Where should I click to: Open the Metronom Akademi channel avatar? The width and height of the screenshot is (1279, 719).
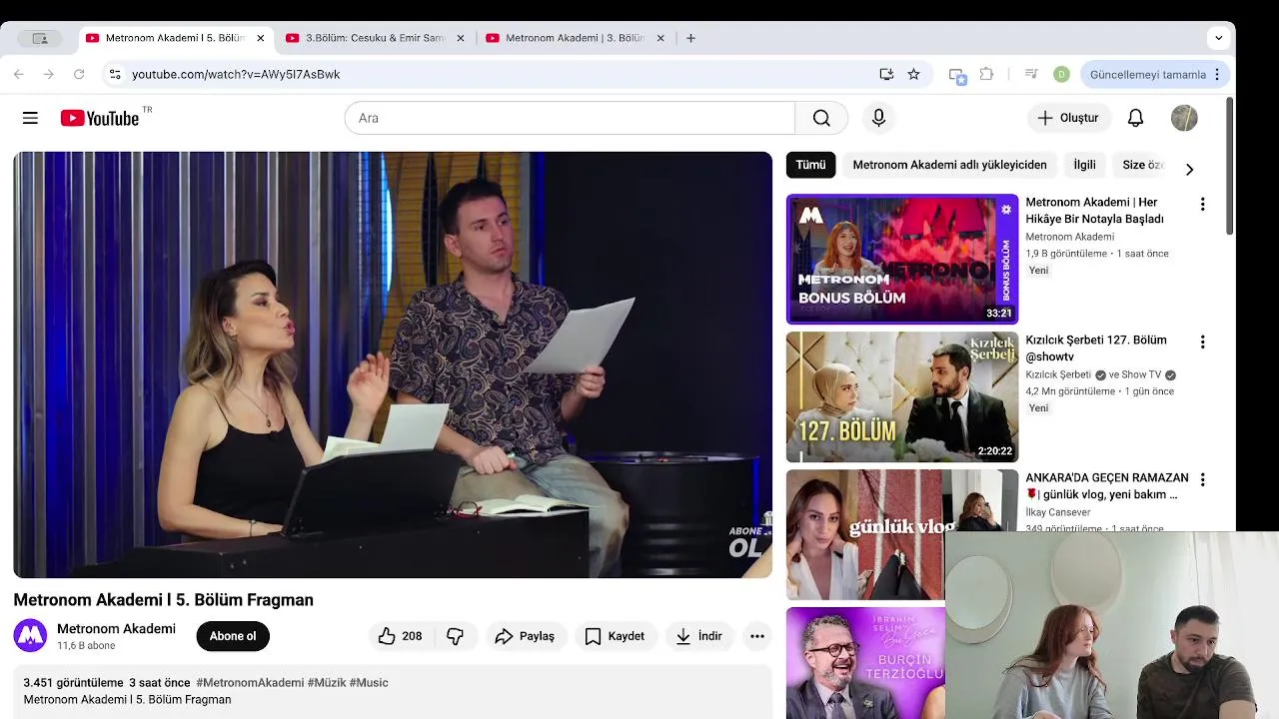30,636
